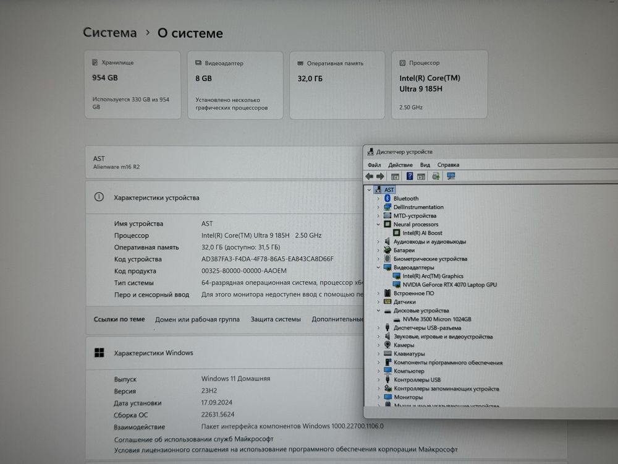Collapse the Дисковые устройства branch
618x464 pixels.
378,311
